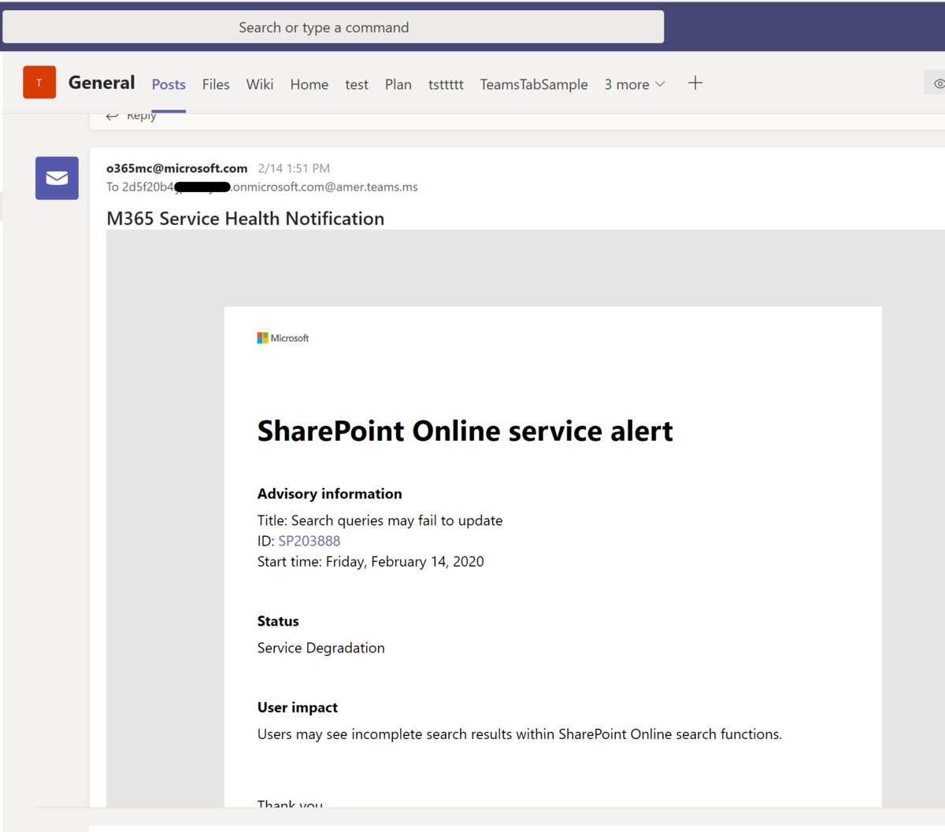
Task: Click the 'Service Degradation' text
Action: [x=321, y=648]
